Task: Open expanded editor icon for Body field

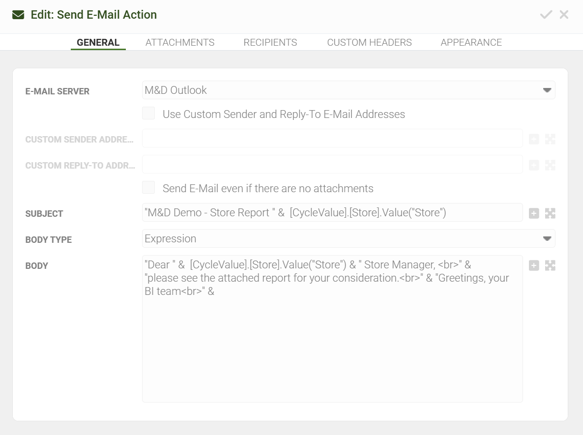Action: [550, 265]
